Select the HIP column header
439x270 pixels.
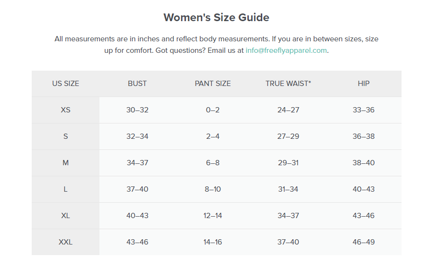coord(364,84)
